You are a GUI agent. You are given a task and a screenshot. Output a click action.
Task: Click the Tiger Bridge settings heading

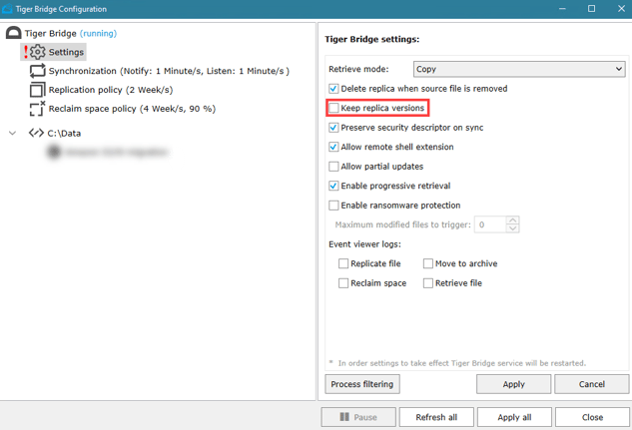click(372, 39)
